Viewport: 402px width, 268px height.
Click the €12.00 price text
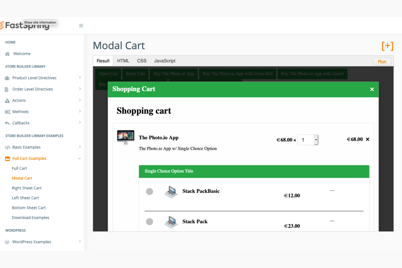coord(292,196)
